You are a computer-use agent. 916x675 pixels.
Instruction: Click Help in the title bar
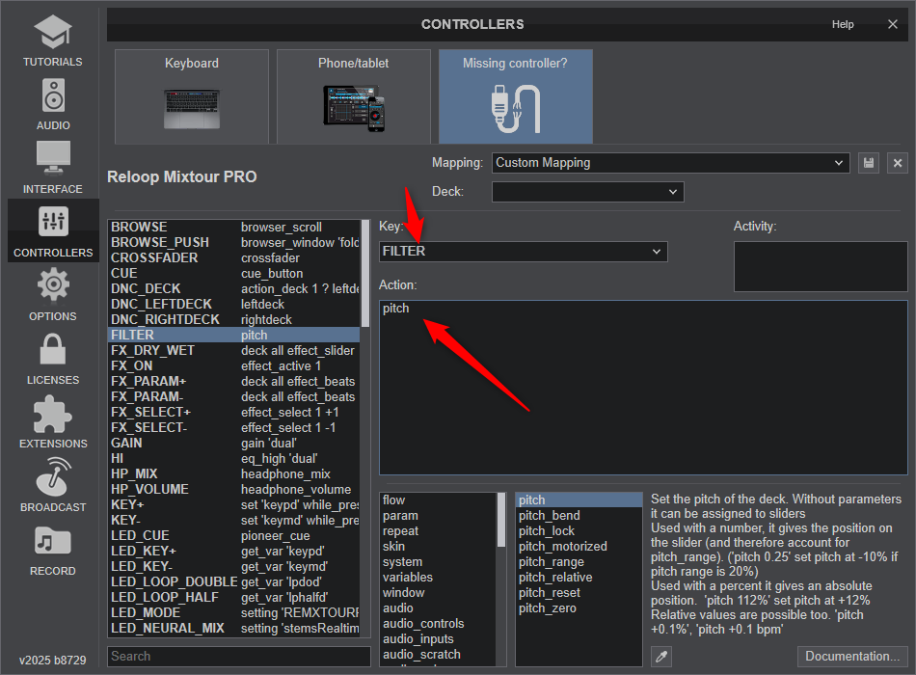click(x=843, y=24)
